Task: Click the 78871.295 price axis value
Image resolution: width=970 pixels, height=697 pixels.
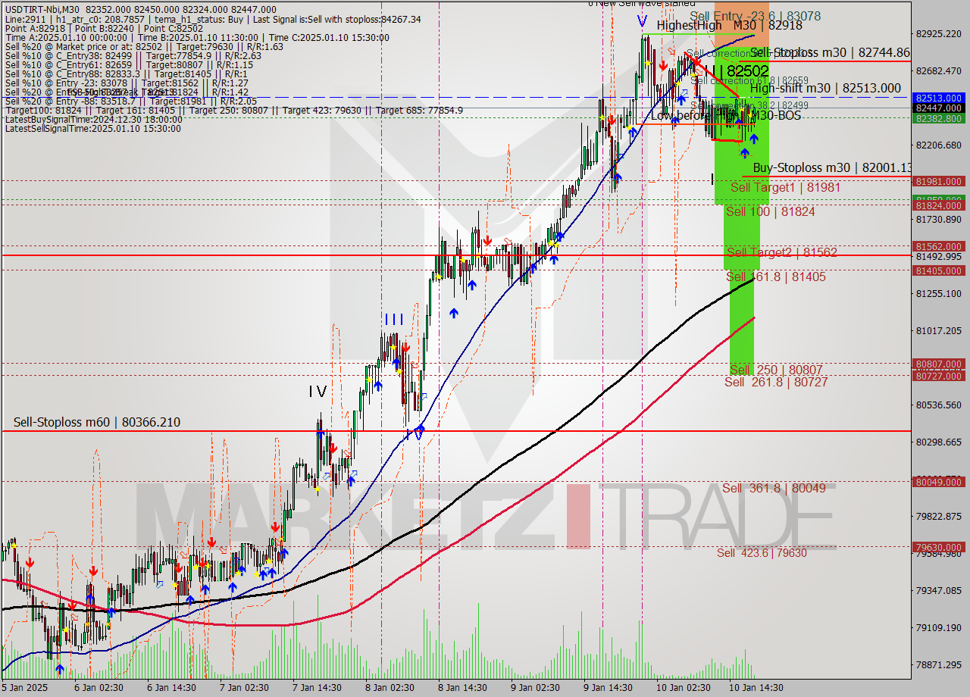Action: [x=938, y=664]
